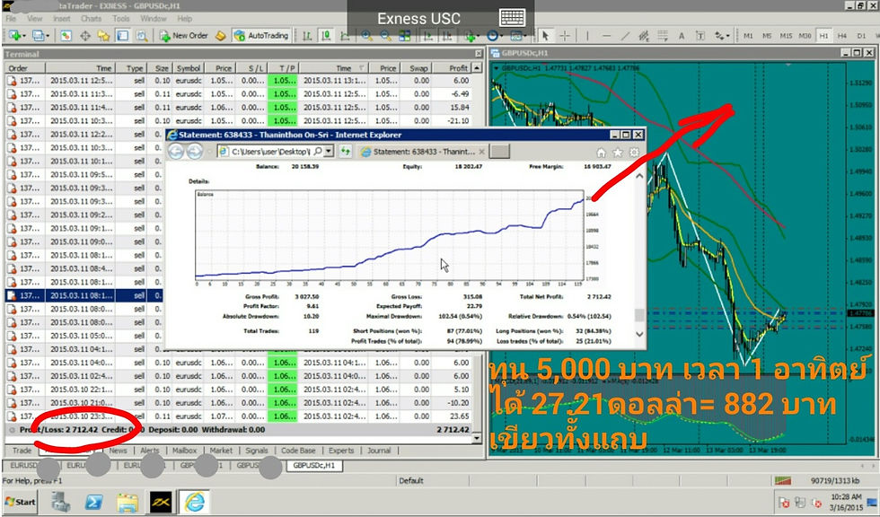Image resolution: width=880 pixels, height=517 pixels.
Task: Sort orders by Swap column header
Action: coord(418,68)
